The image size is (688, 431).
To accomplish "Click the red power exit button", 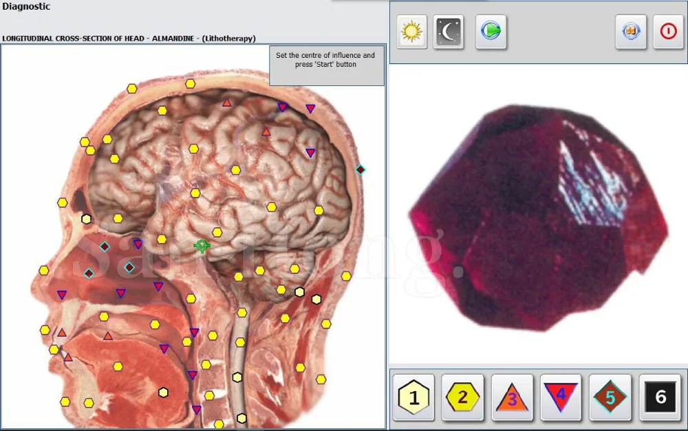I will pyautogui.click(x=668, y=32).
